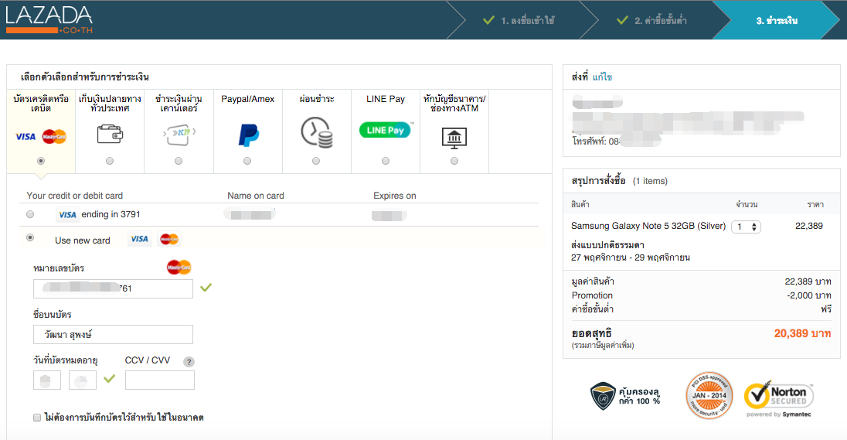847x440 pixels.
Task: Click the installment clock-and-coins icon
Action: click(316, 133)
